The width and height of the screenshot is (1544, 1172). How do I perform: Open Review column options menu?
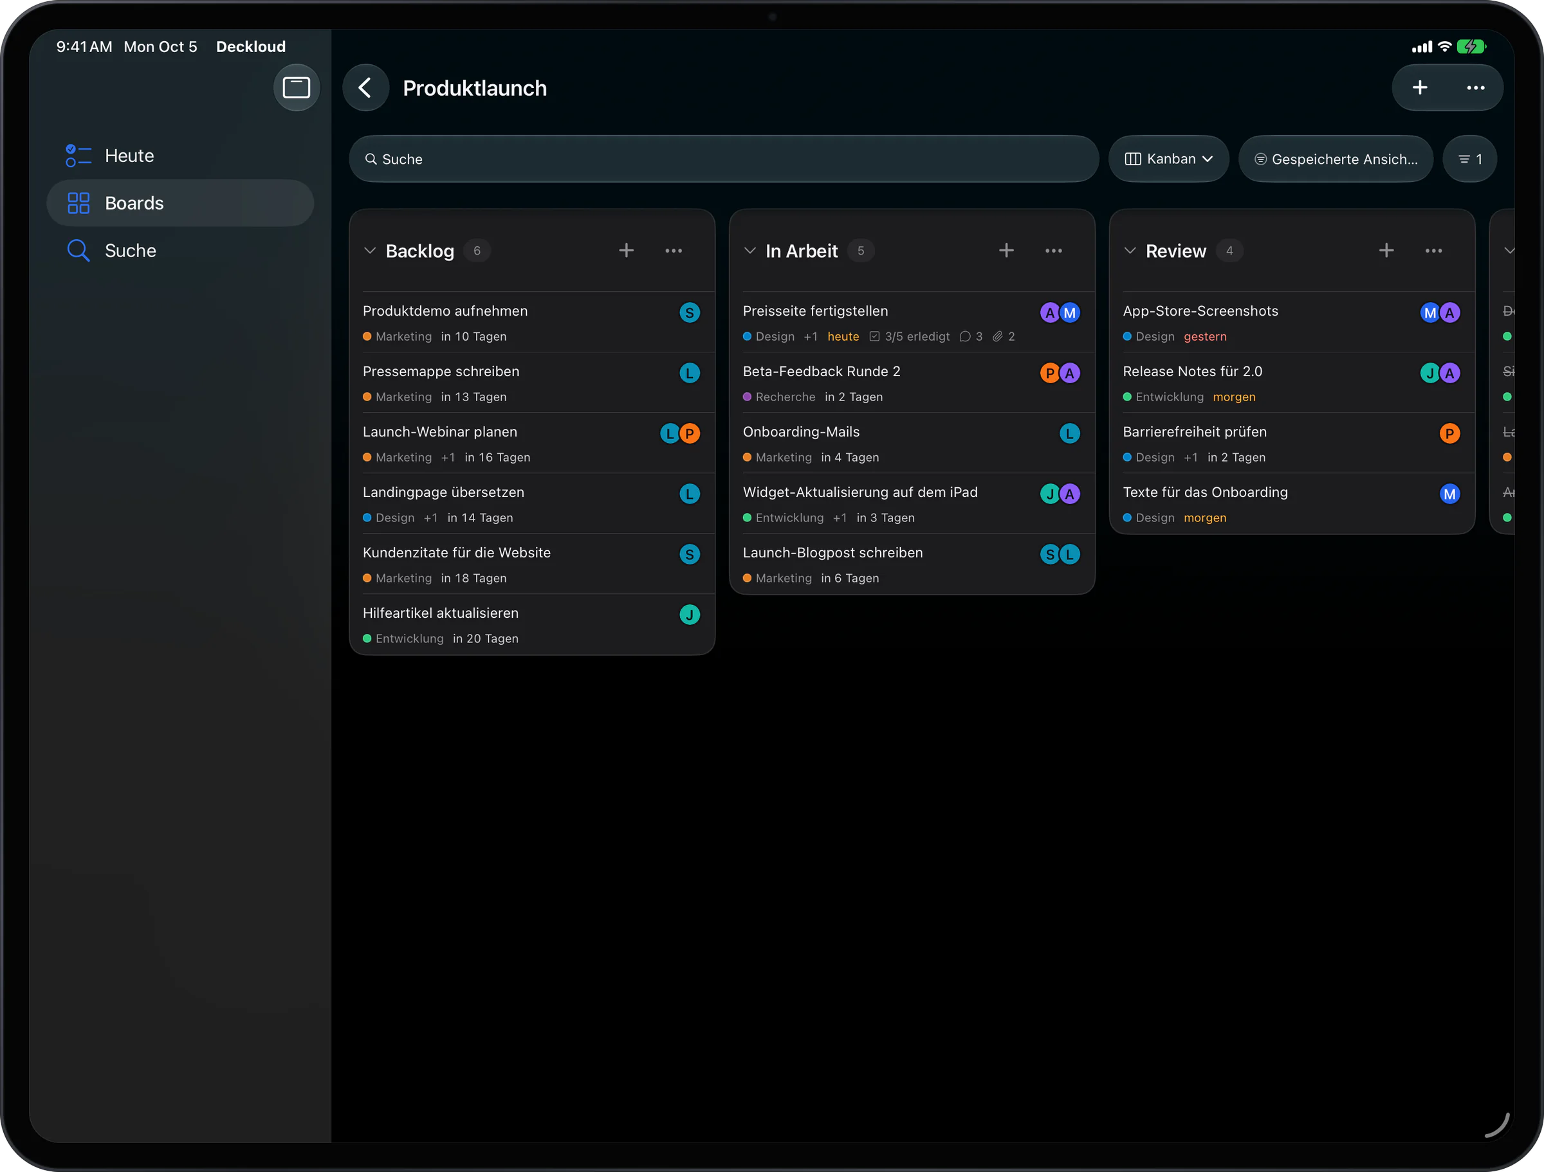point(1433,251)
